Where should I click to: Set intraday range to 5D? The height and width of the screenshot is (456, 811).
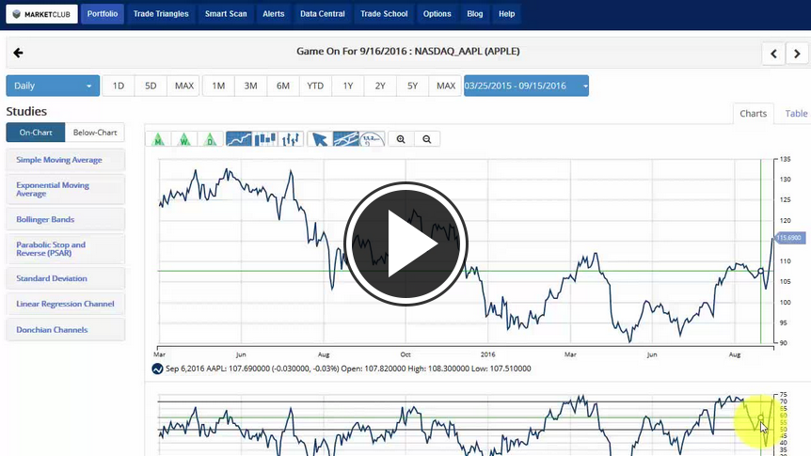[x=151, y=86]
